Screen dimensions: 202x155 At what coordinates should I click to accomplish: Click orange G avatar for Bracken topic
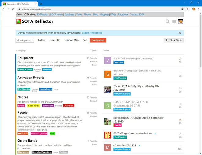pos(107,74)
